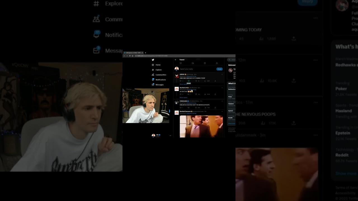The image size is (358, 201).
Task: Click the share icon under the main tweet
Action: pyautogui.click(x=217, y=63)
